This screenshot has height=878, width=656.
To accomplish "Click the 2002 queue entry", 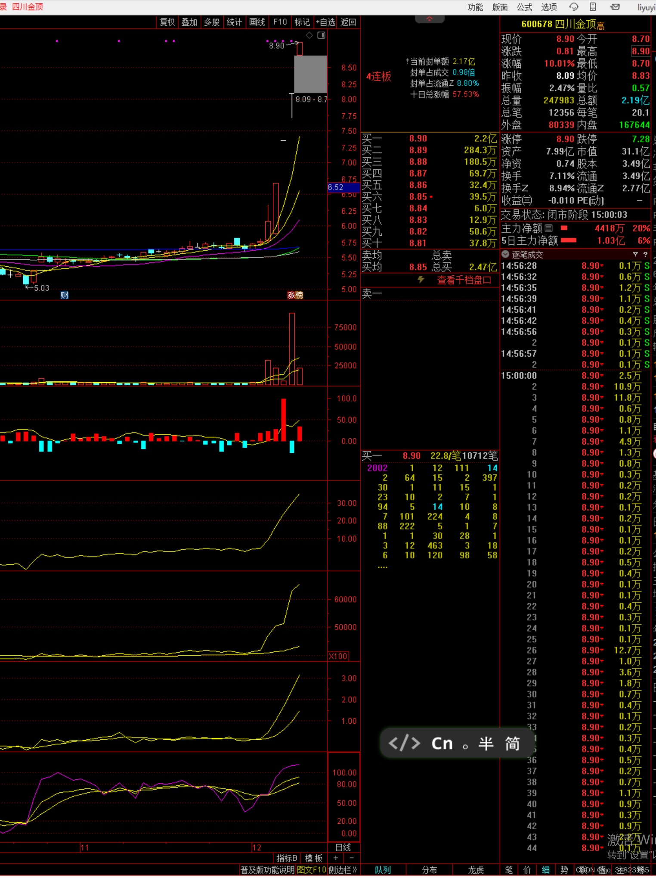I will (377, 468).
